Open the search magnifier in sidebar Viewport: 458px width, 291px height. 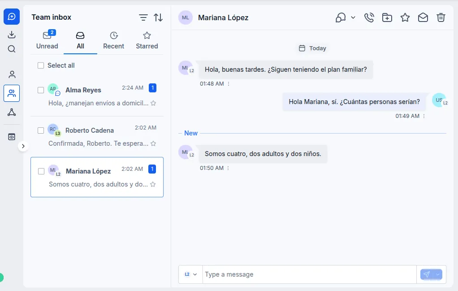pyautogui.click(x=12, y=49)
